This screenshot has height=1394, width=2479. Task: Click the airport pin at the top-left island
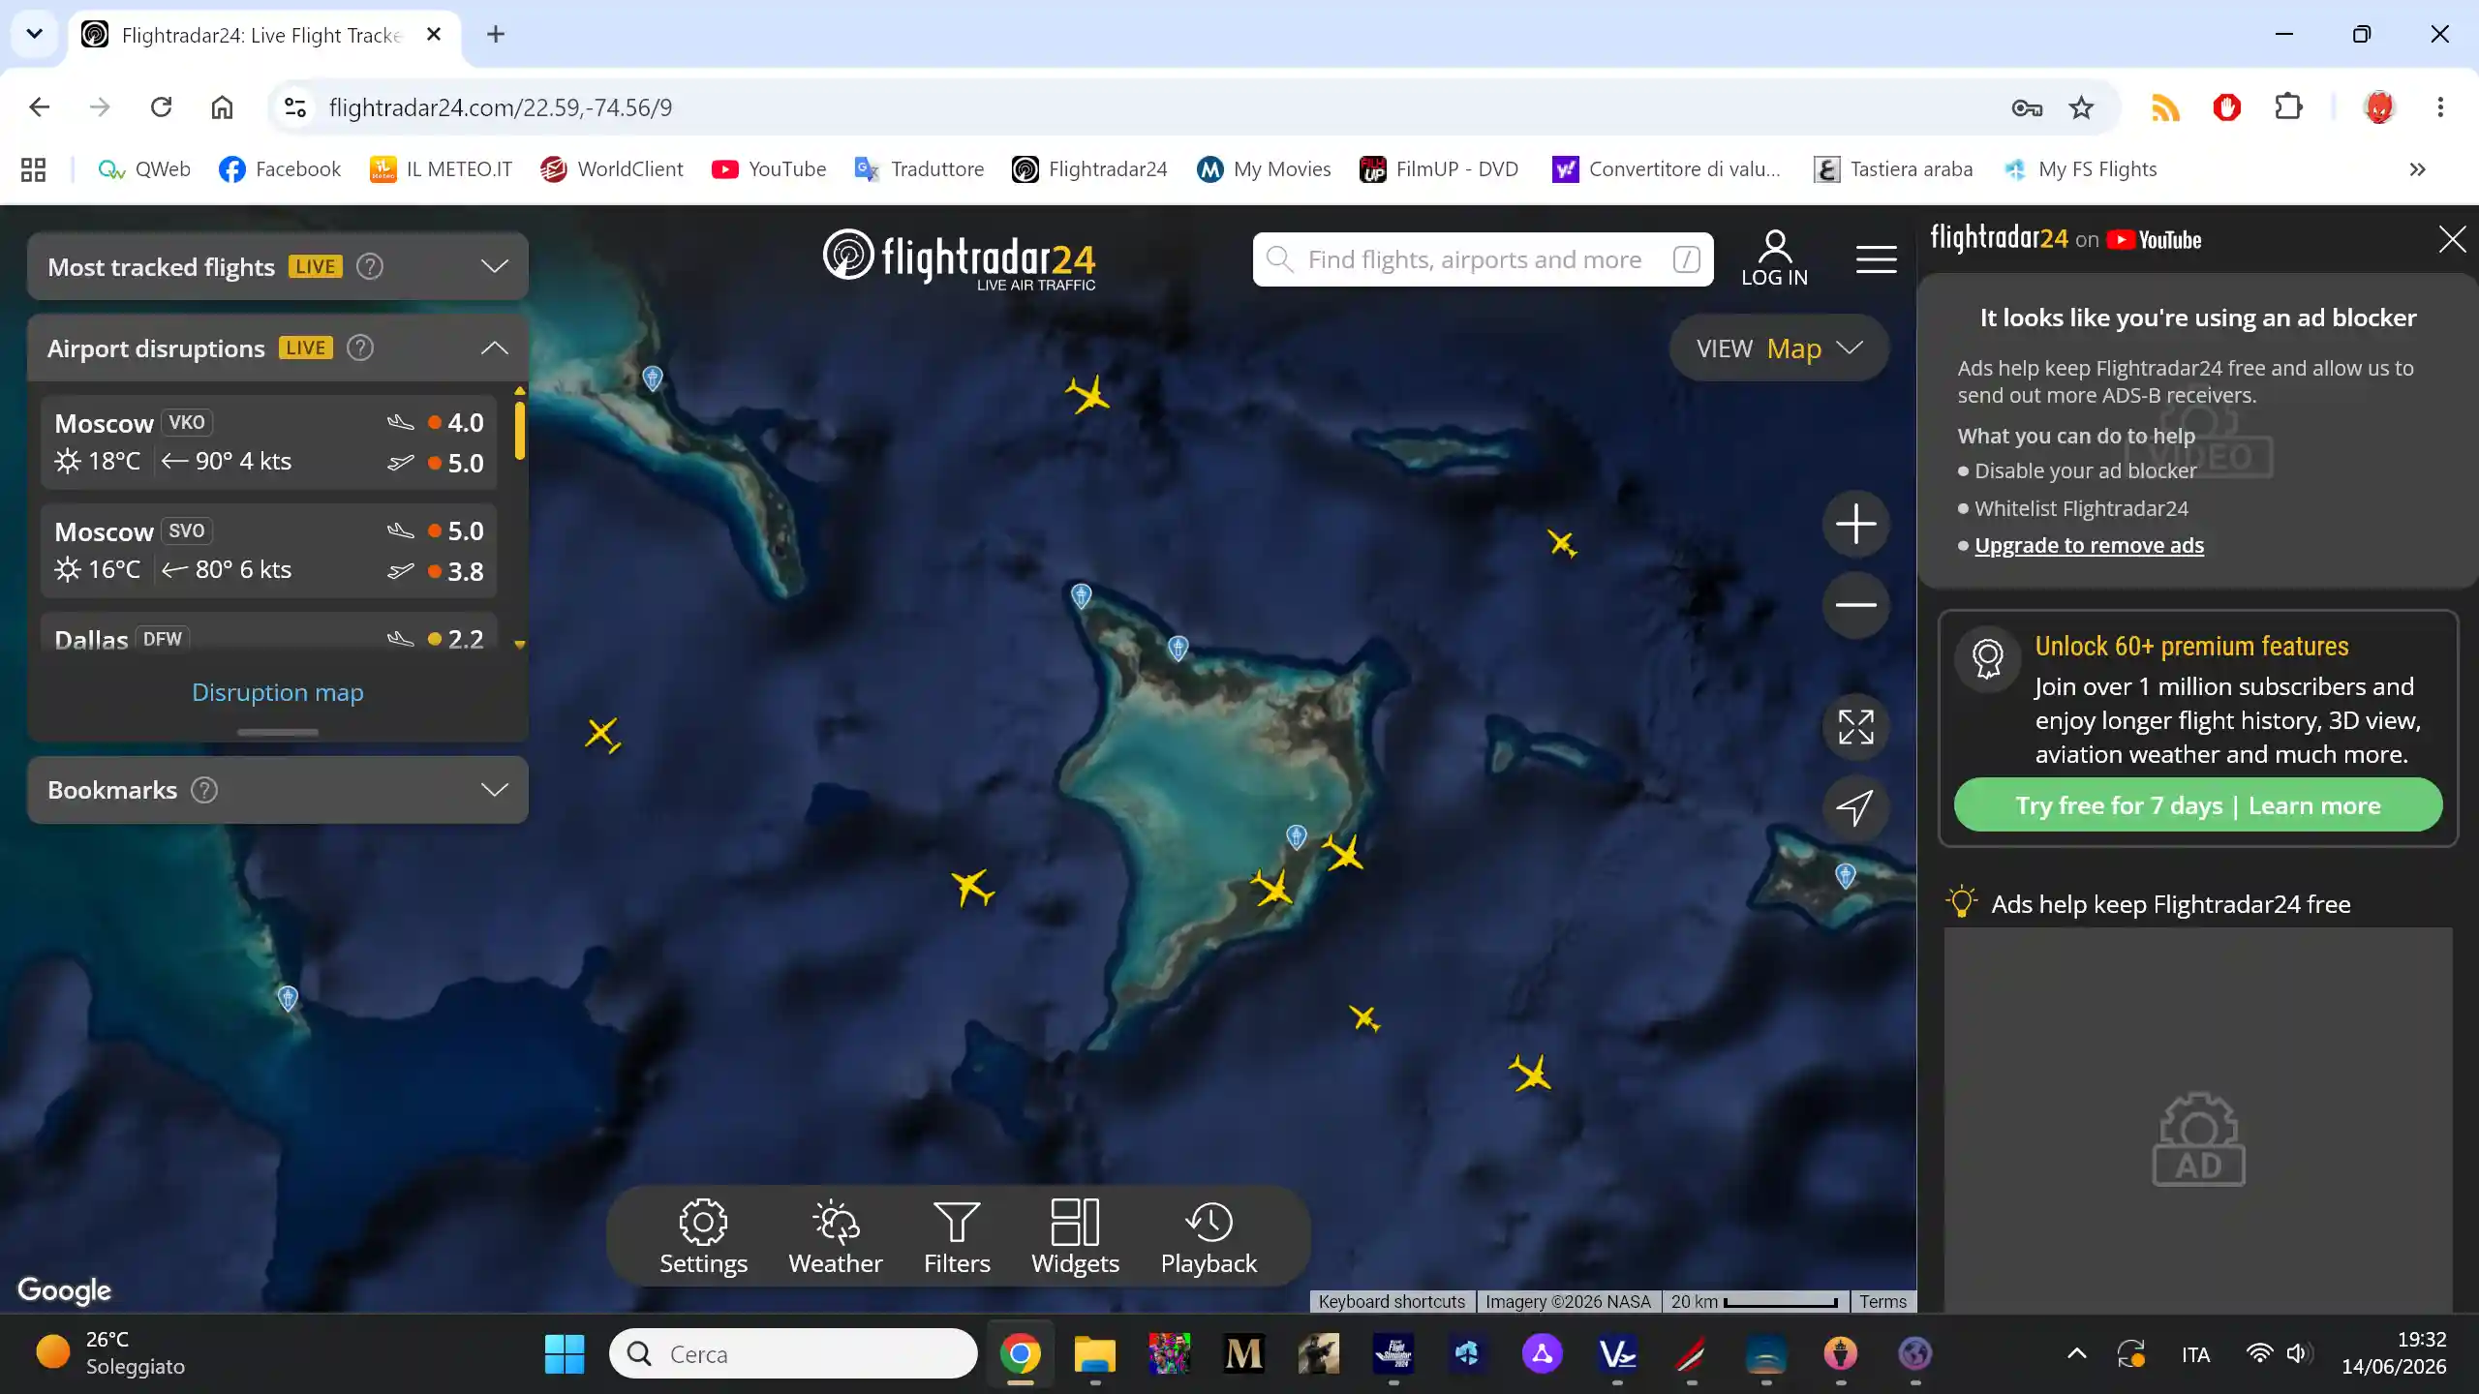click(653, 378)
